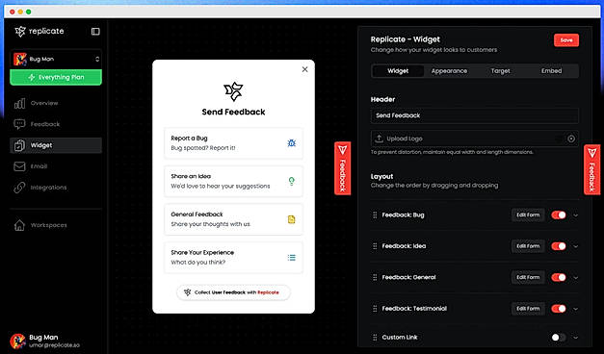Click the circle icon in Upload Logo field
604x354 pixels.
point(571,139)
